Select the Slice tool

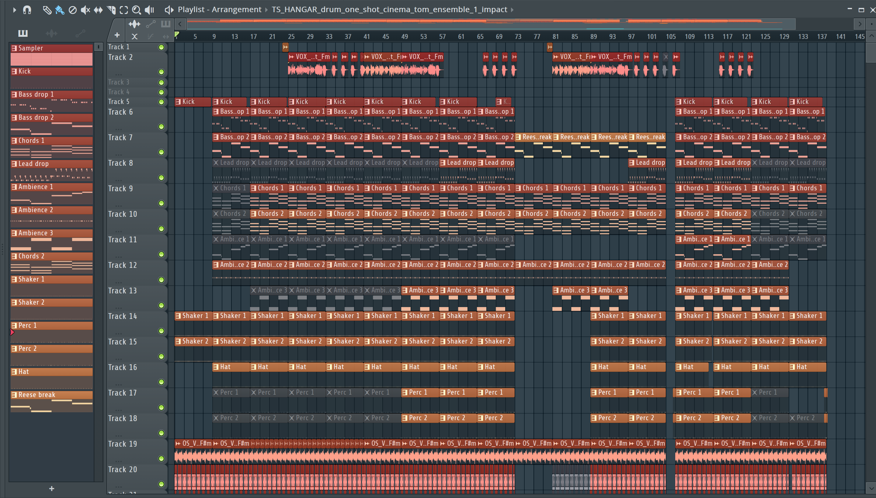111,10
